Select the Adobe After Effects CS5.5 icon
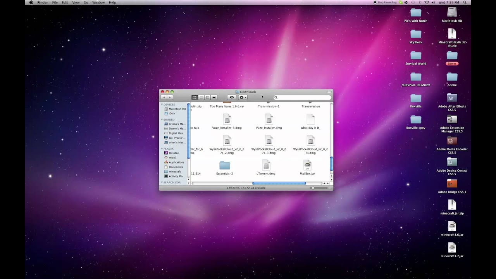This screenshot has width=496, height=279. pos(452,98)
